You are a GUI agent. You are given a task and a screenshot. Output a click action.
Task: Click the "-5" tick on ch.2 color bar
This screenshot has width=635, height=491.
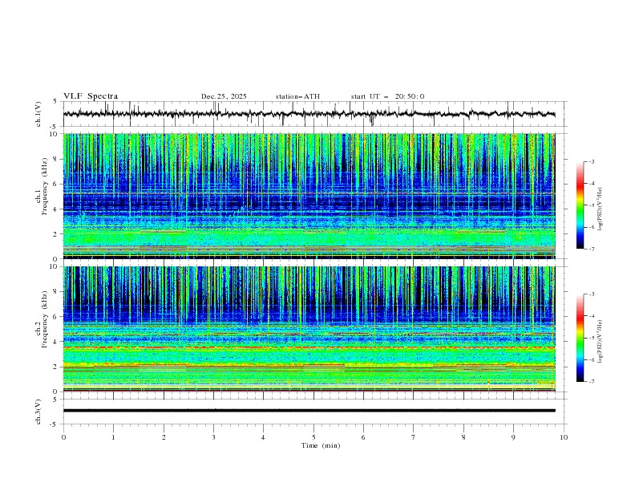[592, 338]
